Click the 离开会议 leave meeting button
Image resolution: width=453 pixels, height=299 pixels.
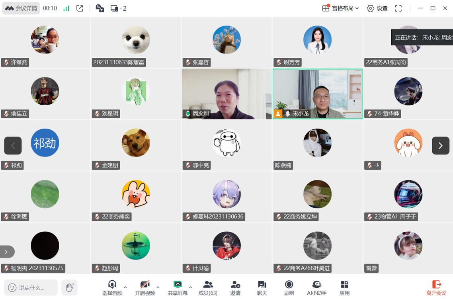point(436,288)
